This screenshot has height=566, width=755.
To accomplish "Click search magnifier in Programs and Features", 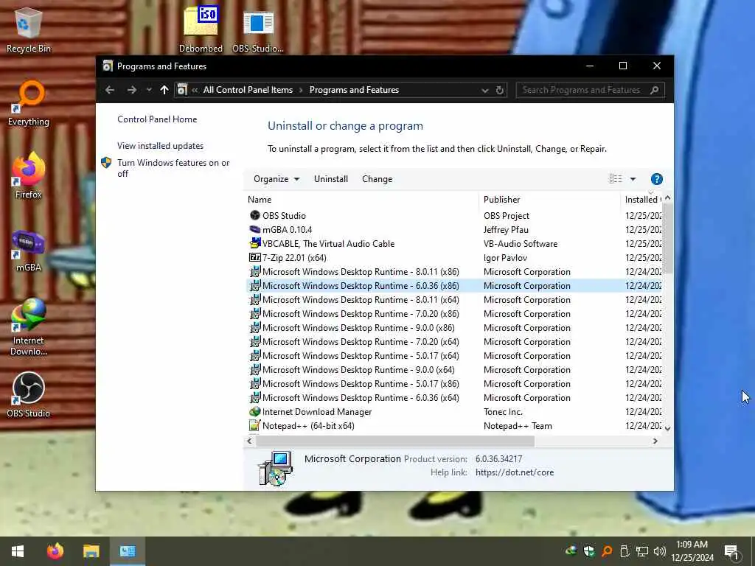I will click(654, 90).
